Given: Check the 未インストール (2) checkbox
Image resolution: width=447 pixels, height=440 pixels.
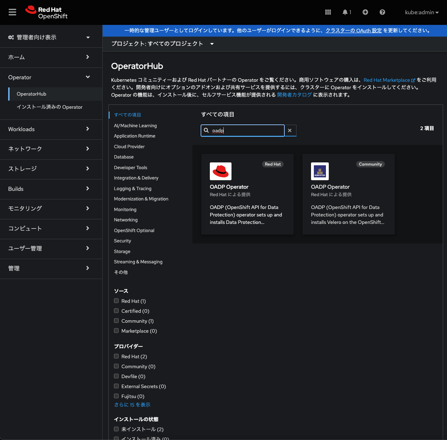Looking at the screenshot, I should [x=116, y=429].
